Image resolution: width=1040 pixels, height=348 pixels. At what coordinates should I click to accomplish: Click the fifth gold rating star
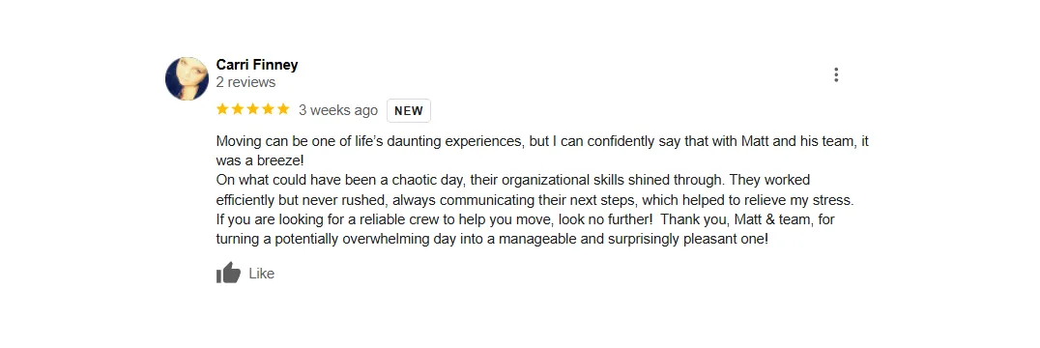pyautogui.click(x=283, y=109)
